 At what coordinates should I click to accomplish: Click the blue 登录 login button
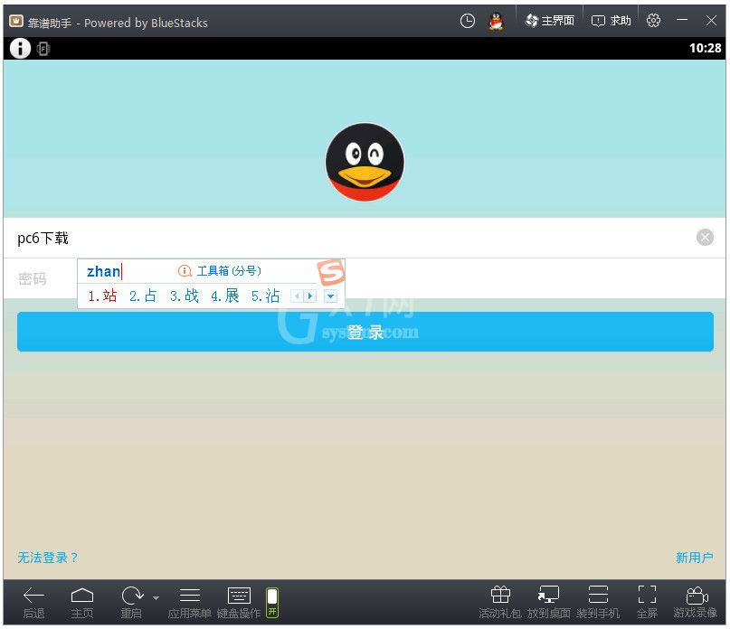[x=365, y=332]
